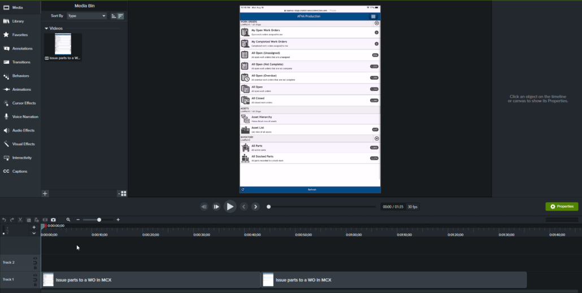Viewport: 582px width, 293px height.
Task: Select first Issue parts clip on Track 1
Action: pos(151,279)
